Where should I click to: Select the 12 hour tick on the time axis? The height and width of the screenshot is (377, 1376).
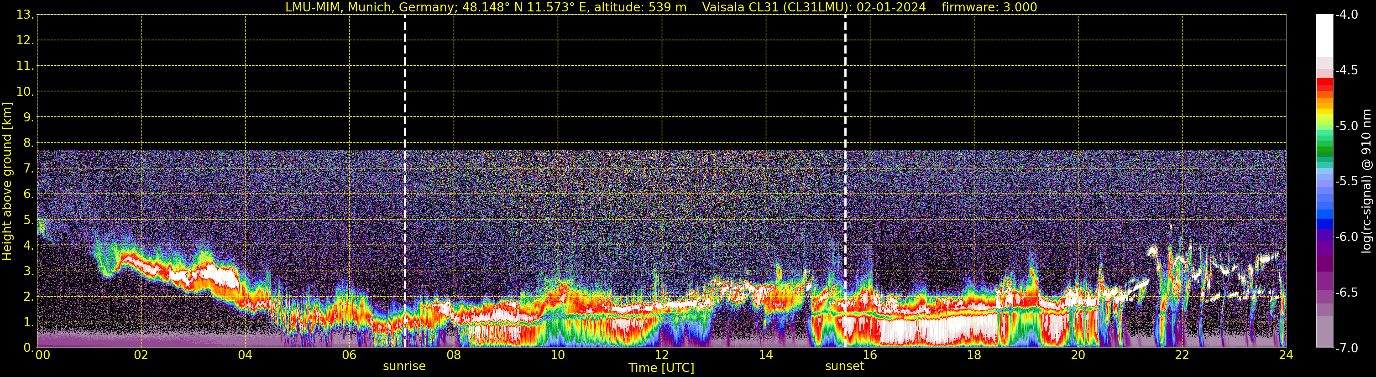(661, 356)
